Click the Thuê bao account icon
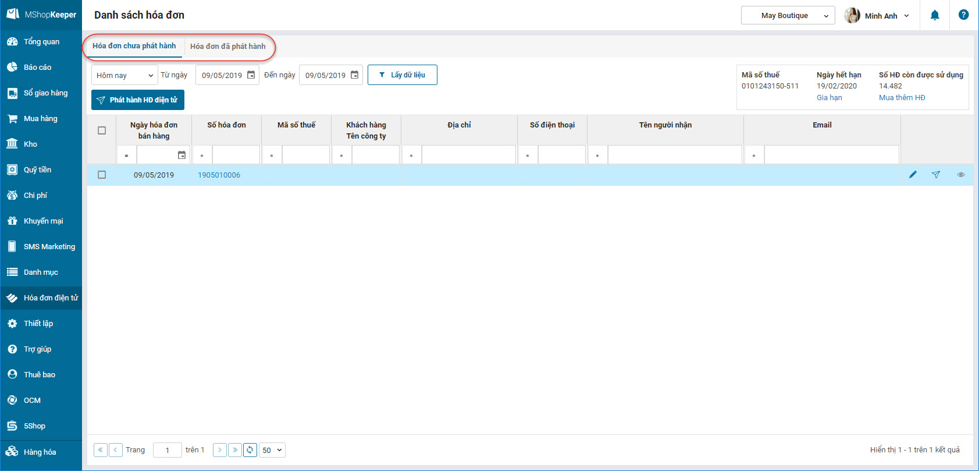Image resolution: width=979 pixels, height=471 pixels. coord(12,375)
